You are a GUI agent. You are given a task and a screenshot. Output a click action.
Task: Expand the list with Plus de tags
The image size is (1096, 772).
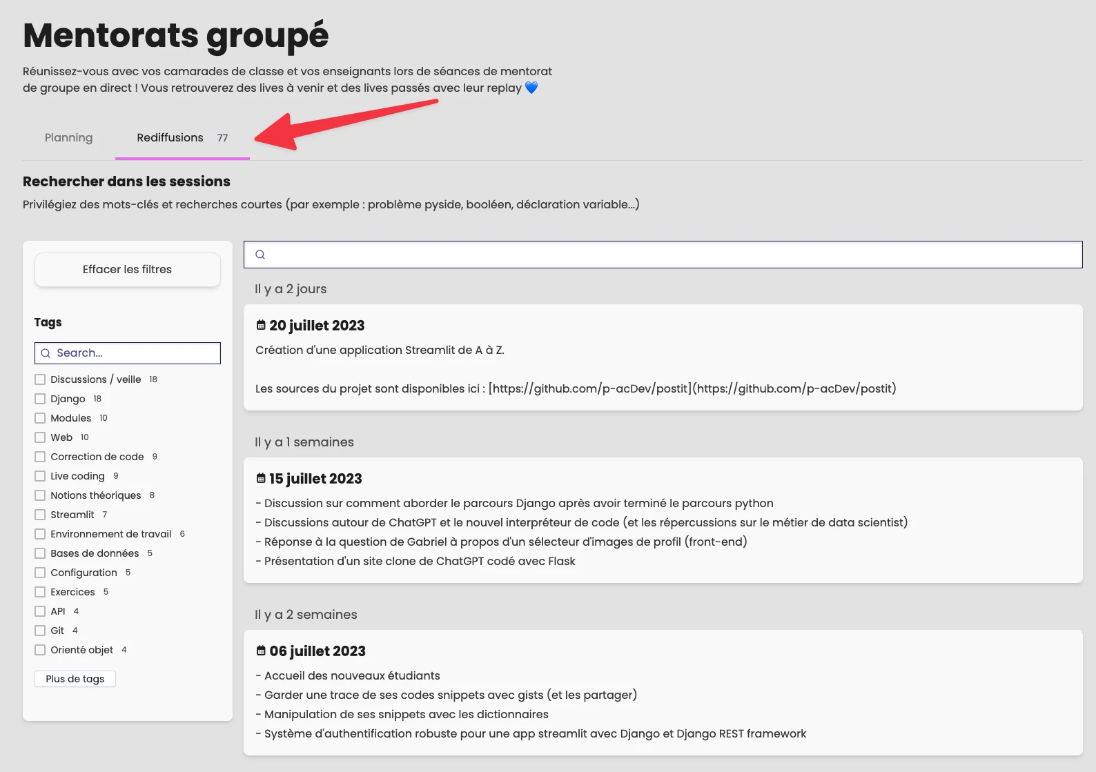click(x=75, y=679)
